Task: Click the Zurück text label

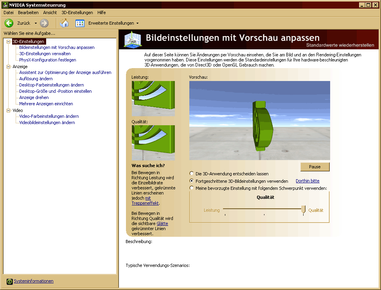Action: click(23, 23)
